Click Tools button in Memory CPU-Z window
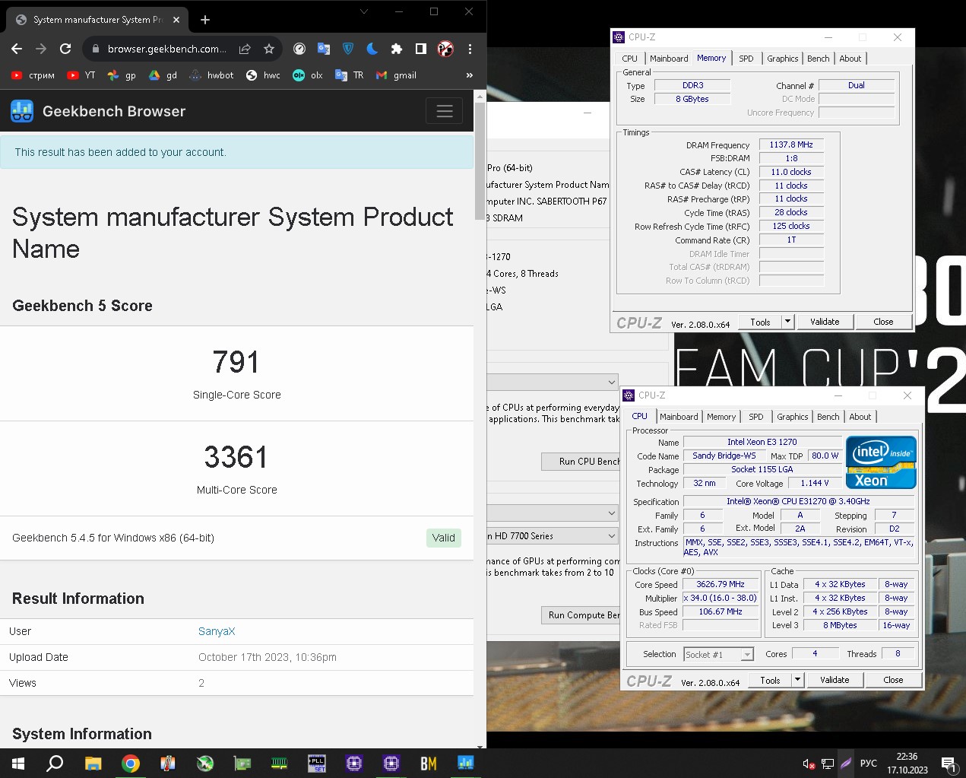 tap(760, 322)
